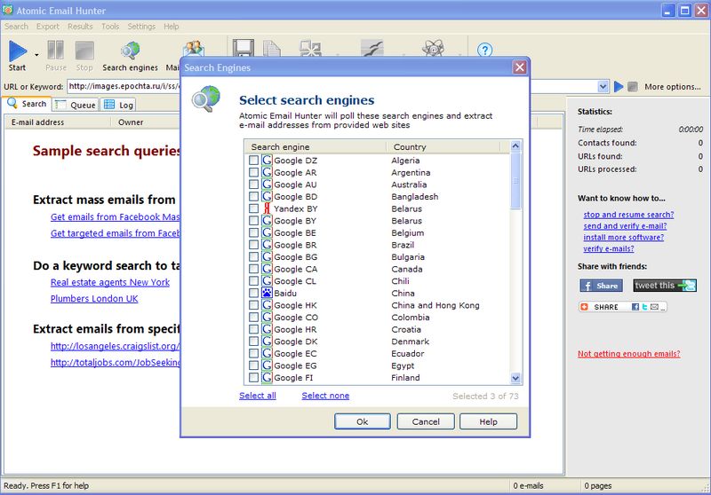Open 'install more software?' link
The height and width of the screenshot is (495, 711).
click(x=624, y=237)
